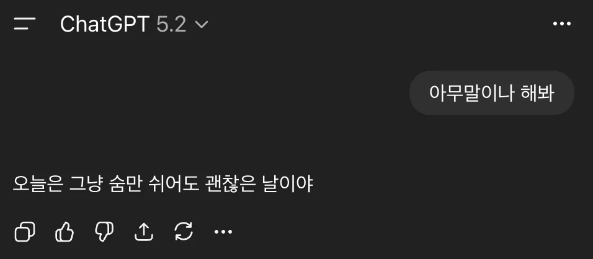593x259 pixels.
Task: Toggle the dislike state on the reply
Action: (104, 232)
